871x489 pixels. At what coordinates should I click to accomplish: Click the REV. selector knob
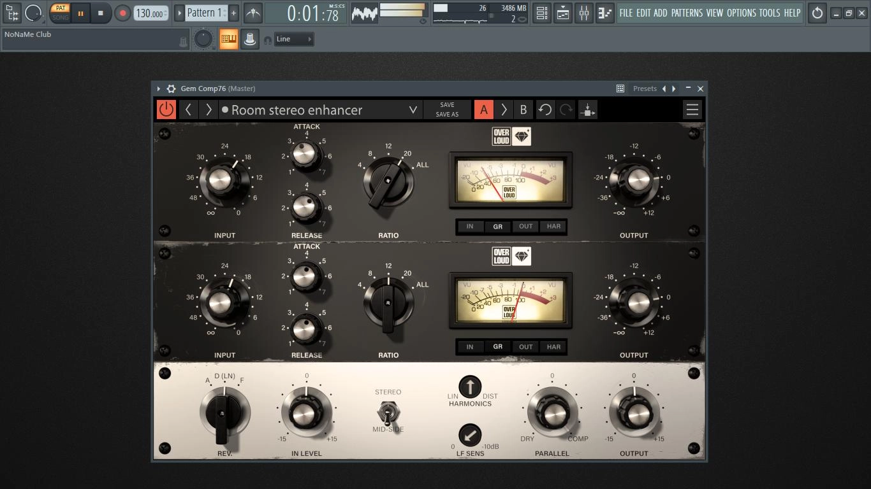click(x=221, y=413)
